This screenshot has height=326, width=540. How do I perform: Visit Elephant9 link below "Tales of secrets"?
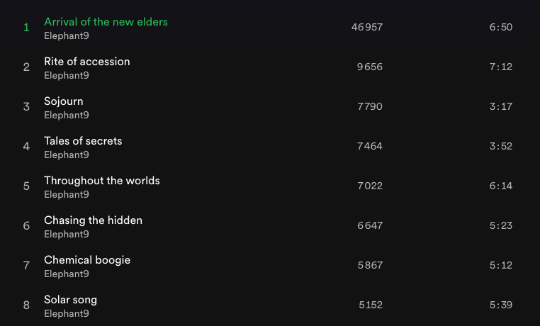tap(67, 154)
